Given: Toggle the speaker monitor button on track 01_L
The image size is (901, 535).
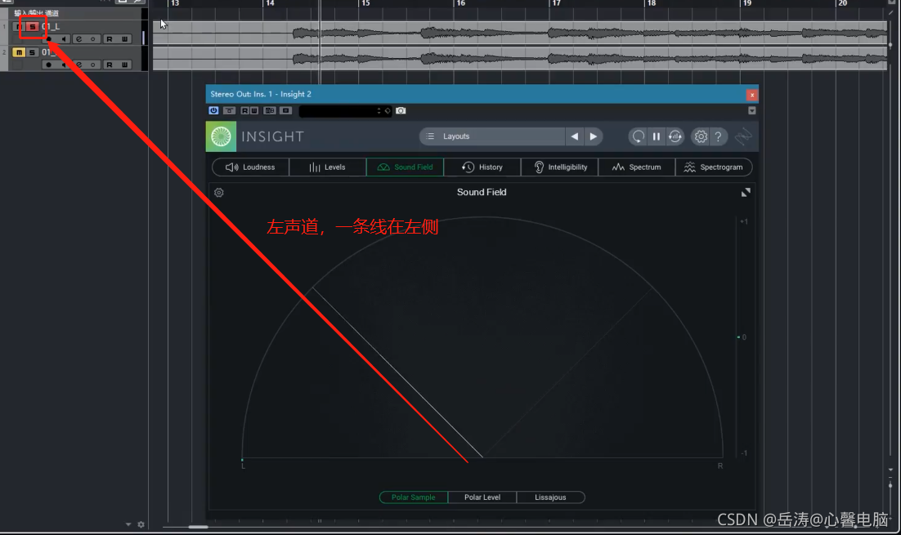Looking at the screenshot, I should tap(64, 39).
